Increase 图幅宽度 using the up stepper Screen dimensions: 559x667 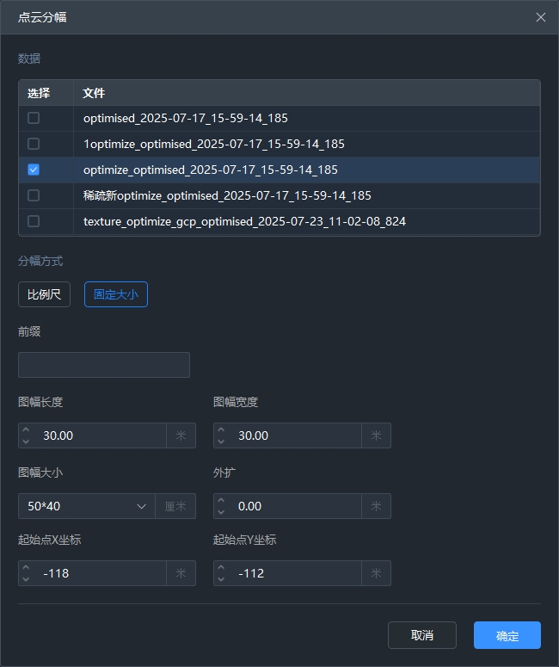pos(221,429)
